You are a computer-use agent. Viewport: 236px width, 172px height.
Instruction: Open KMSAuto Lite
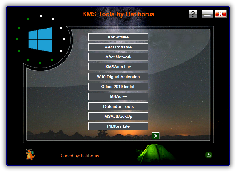click(118, 67)
